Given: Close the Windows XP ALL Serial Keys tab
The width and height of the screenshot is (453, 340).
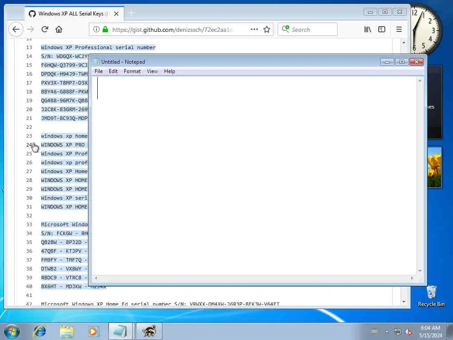Looking at the screenshot, I should click(x=116, y=14).
